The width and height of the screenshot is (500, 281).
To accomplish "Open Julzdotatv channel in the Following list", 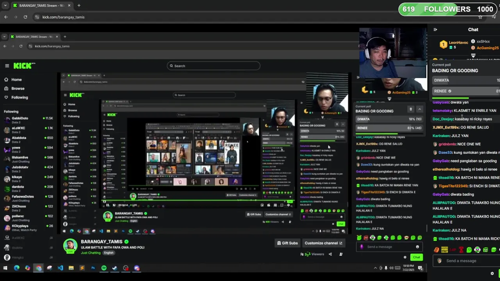I will point(28,169).
